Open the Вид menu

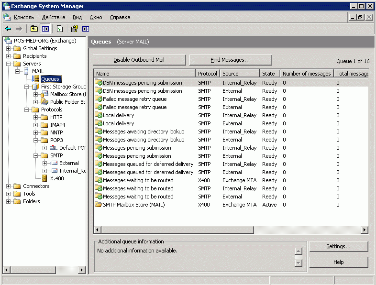(77, 17)
